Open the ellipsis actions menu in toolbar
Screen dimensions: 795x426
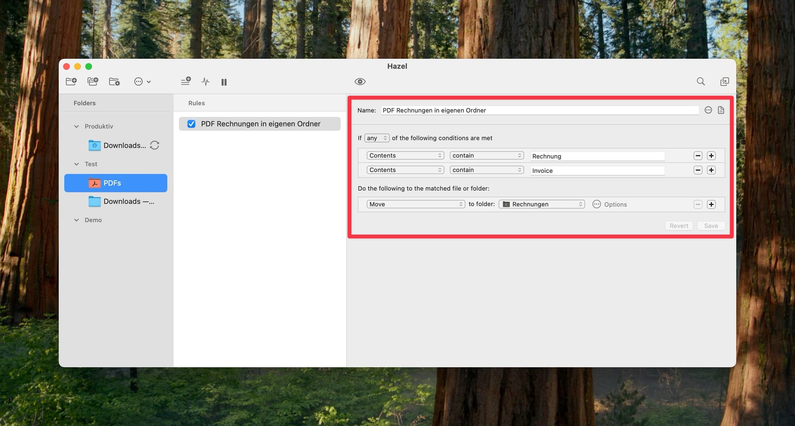[x=142, y=81]
